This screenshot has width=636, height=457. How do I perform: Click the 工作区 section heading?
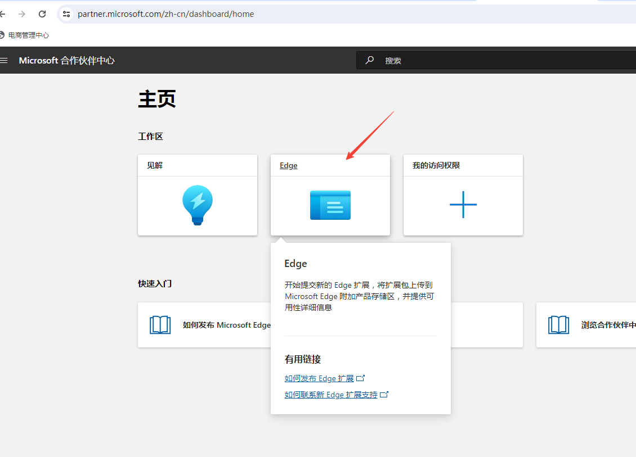click(150, 137)
